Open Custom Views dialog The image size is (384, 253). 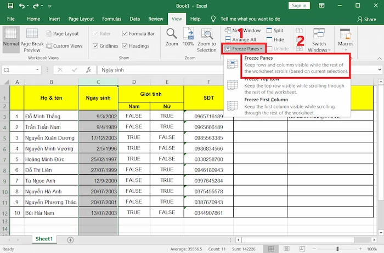point(64,45)
